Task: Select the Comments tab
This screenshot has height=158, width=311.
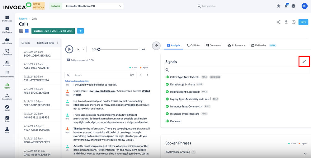Action: pos(214,45)
